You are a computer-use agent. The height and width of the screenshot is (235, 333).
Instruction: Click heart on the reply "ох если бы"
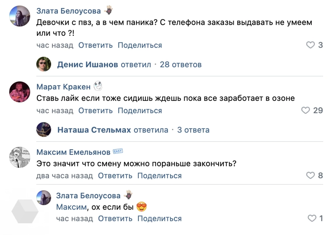[x=312, y=219]
